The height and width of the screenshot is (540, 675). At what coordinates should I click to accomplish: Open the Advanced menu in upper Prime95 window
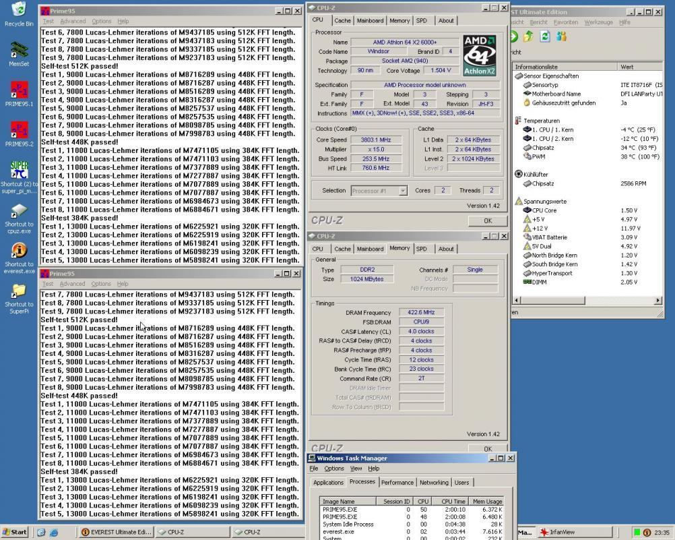(73, 21)
